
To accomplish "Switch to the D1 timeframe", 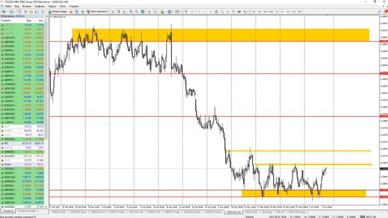I will 289,12.
